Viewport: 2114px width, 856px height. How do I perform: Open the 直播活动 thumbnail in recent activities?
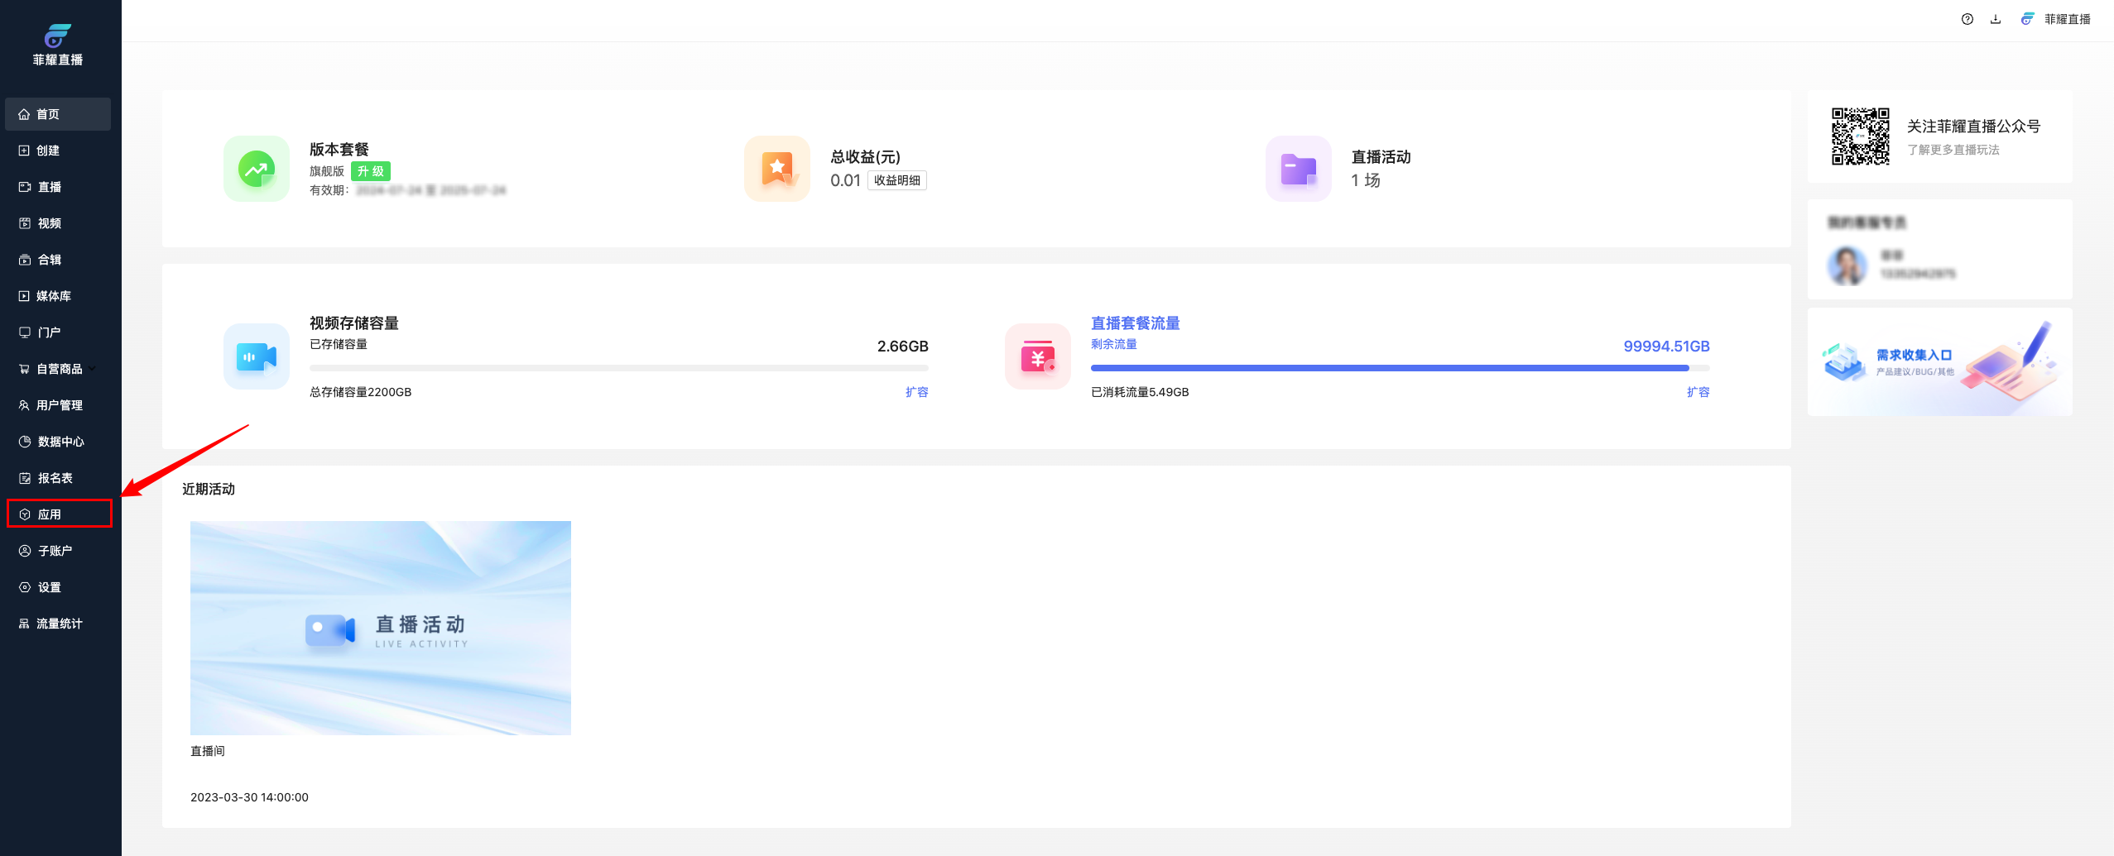(380, 628)
